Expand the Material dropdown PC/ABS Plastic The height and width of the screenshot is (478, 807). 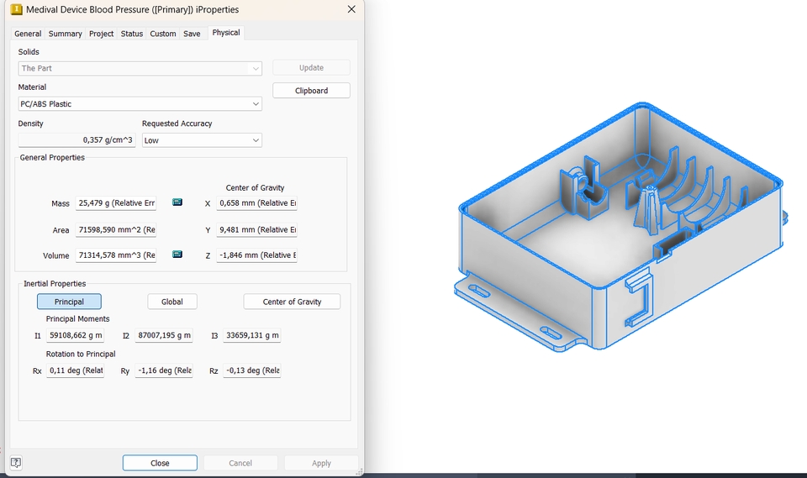[140, 104]
